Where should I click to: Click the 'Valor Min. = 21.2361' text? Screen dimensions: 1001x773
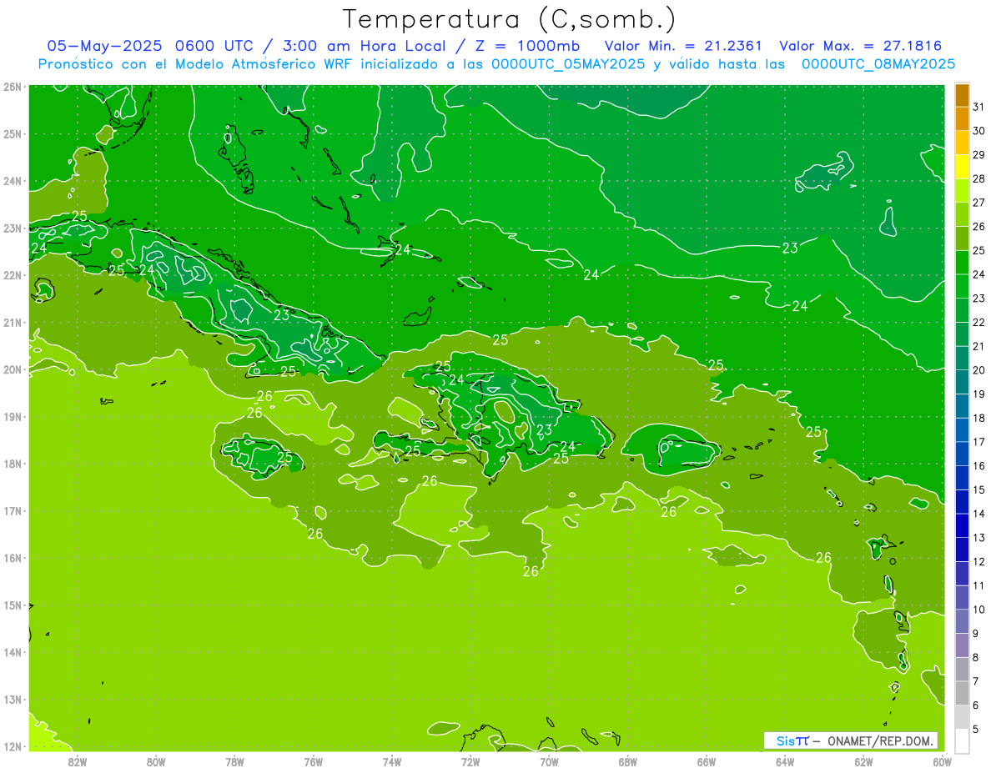point(682,46)
